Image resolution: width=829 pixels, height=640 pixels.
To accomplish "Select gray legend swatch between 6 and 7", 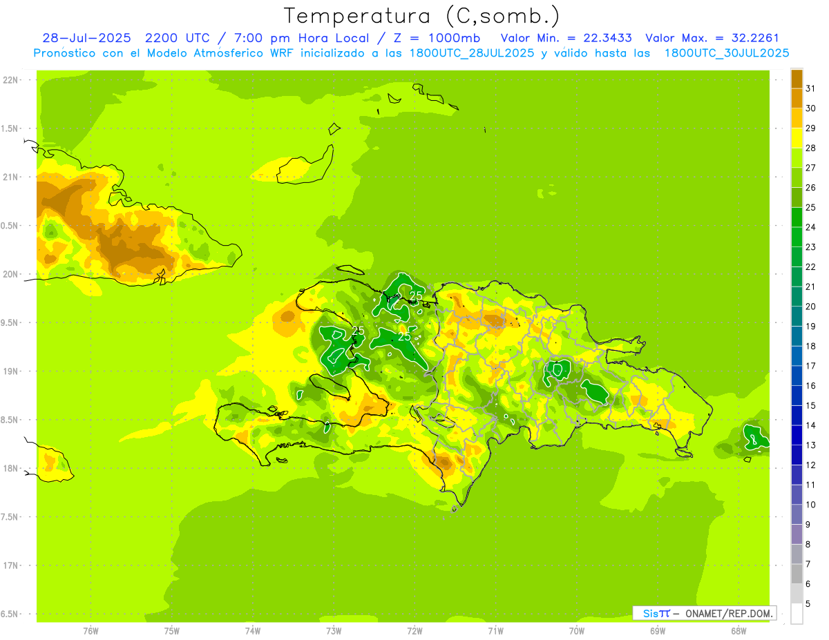I will click(x=797, y=574).
